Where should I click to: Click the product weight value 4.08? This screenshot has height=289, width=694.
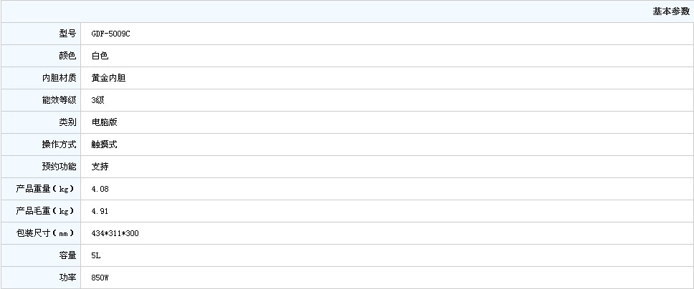click(100, 189)
